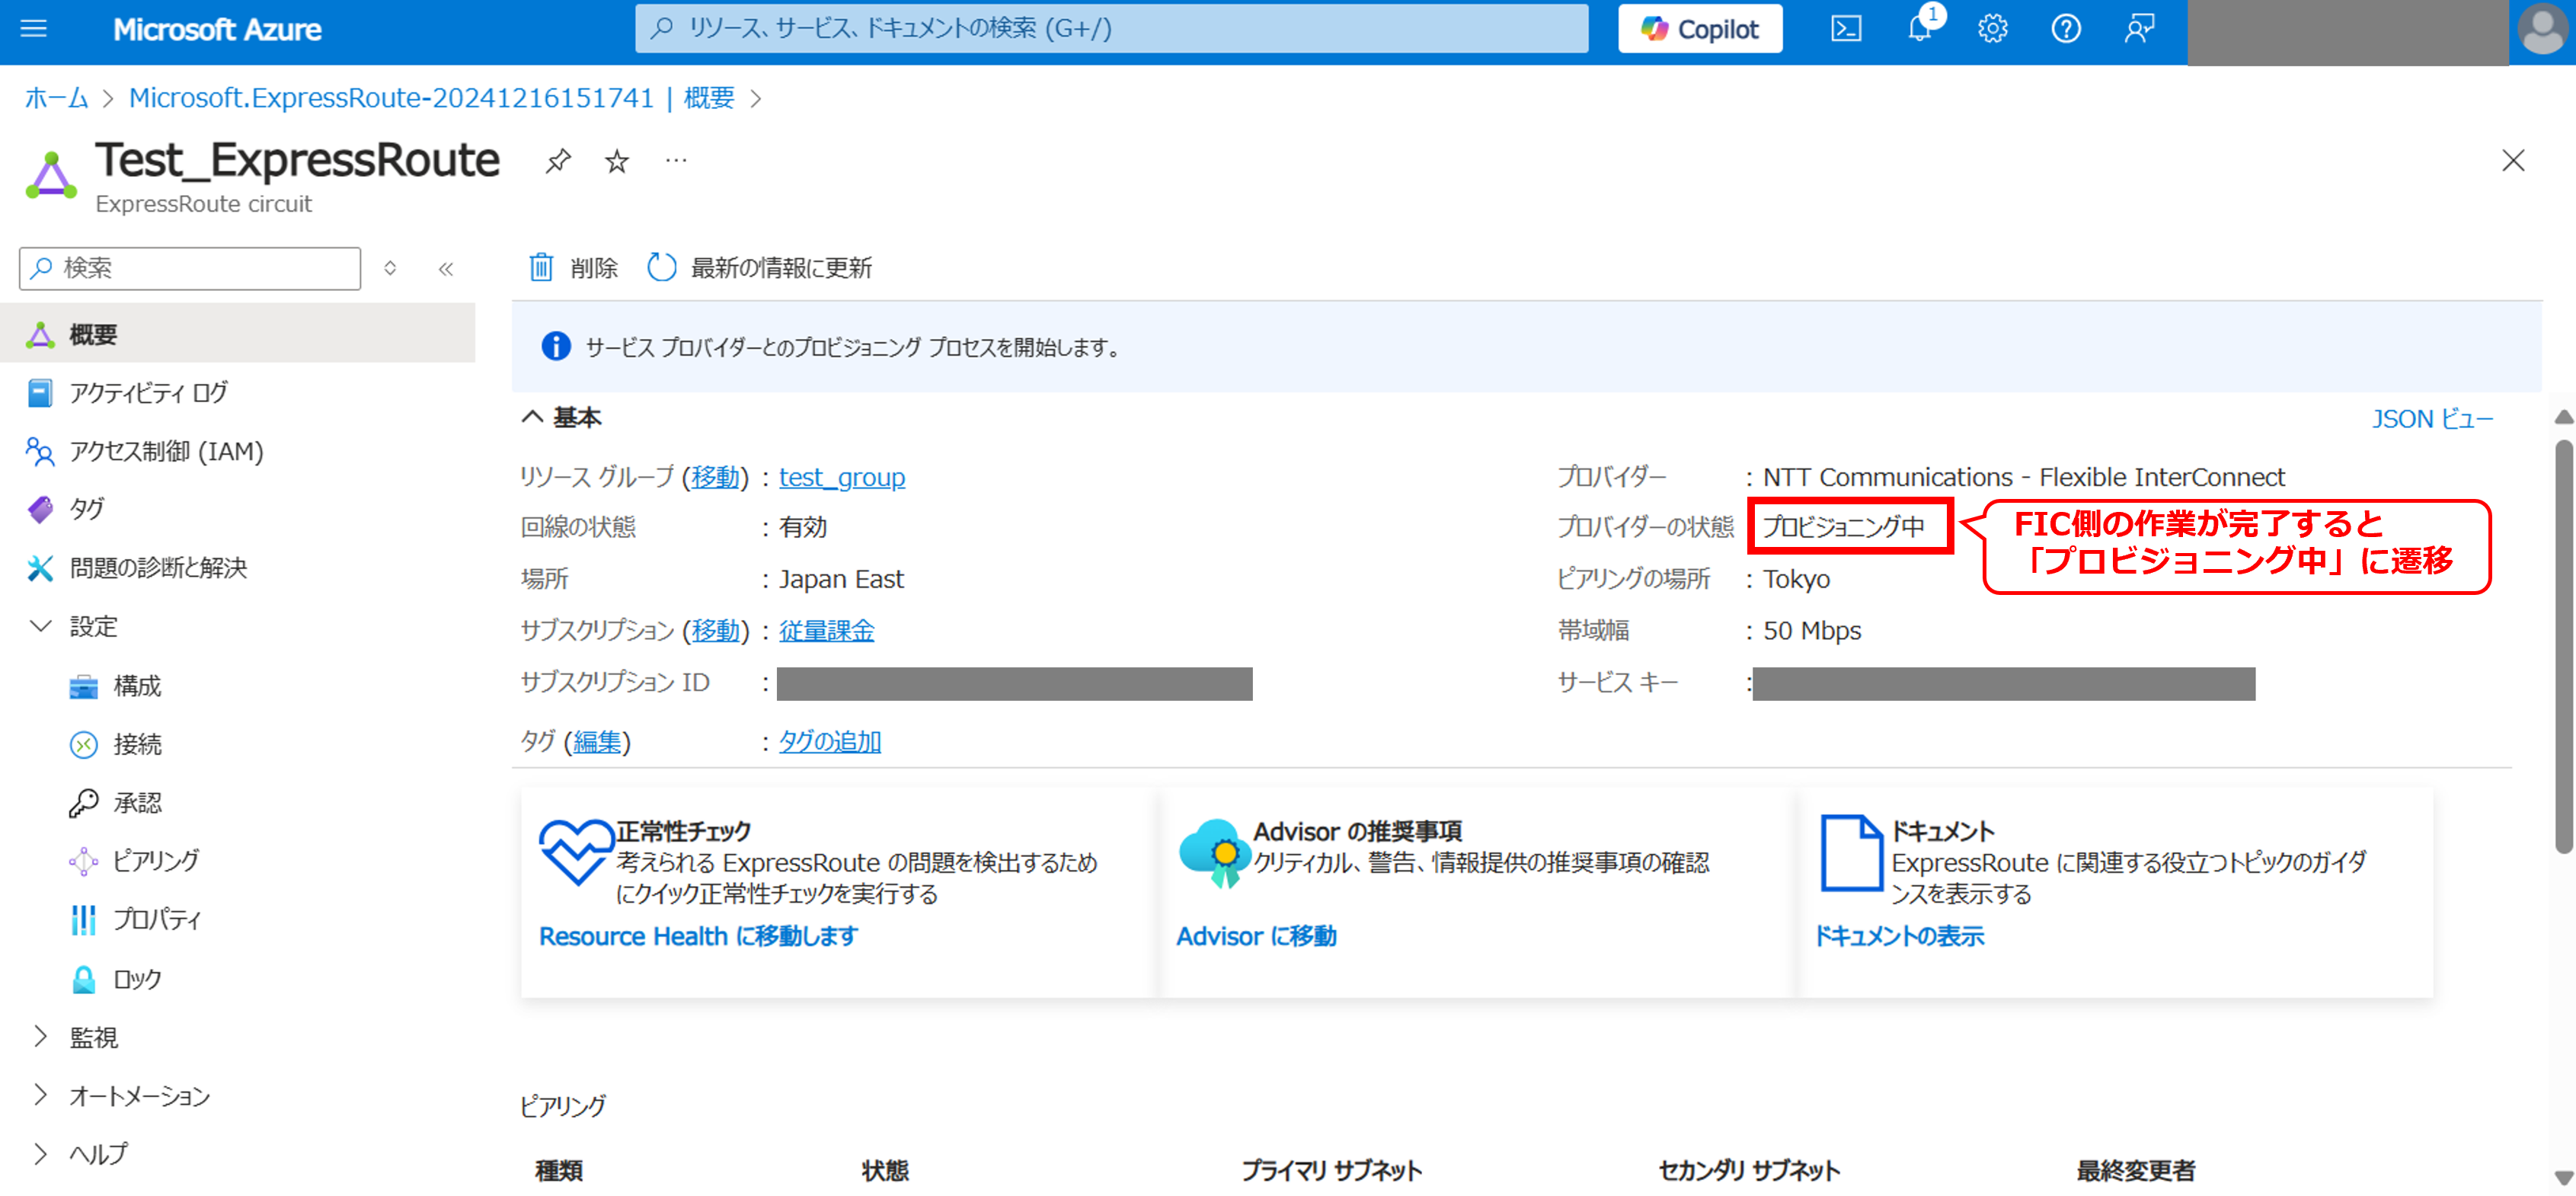Click the 削除 trash icon
The image size is (2576, 1196).
pyautogui.click(x=541, y=267)
